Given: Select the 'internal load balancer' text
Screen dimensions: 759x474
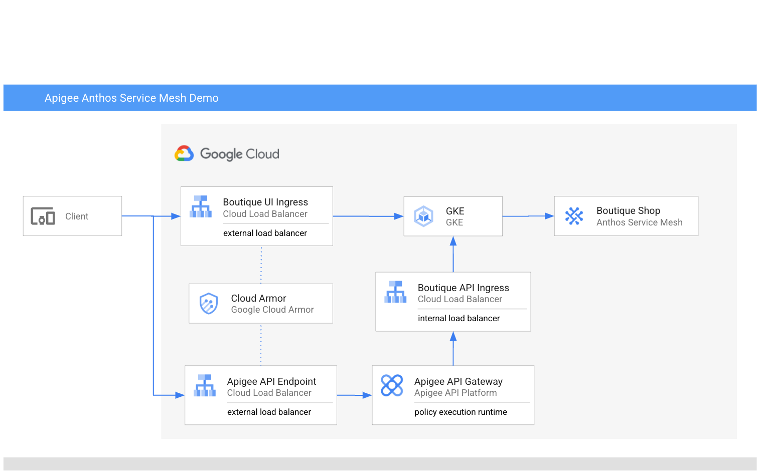Looking at the screenshot, I should 459,318.
